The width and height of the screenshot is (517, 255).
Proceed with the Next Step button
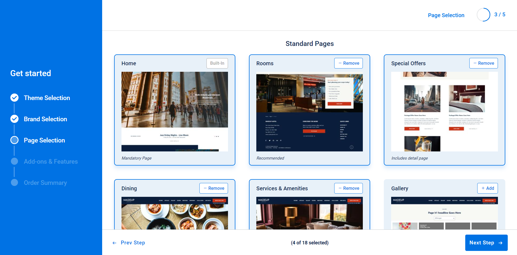tap(486, 243)
